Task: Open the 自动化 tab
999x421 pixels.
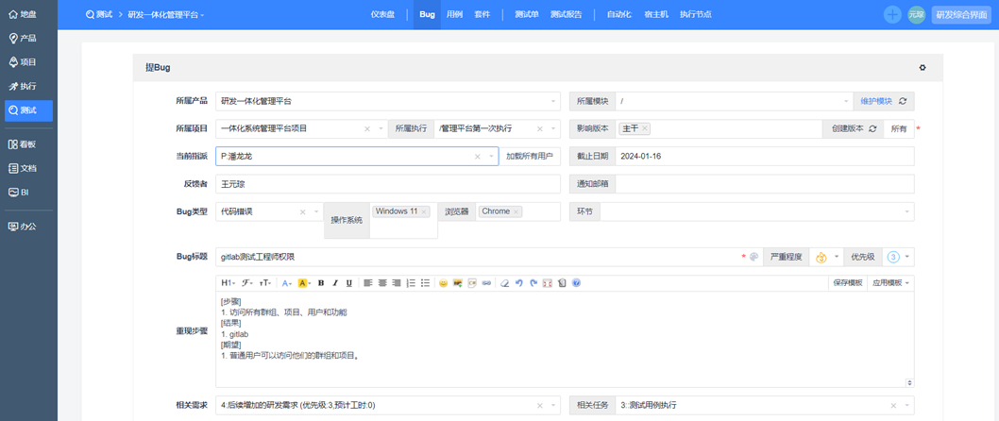Action: click(x=619, y=15)
